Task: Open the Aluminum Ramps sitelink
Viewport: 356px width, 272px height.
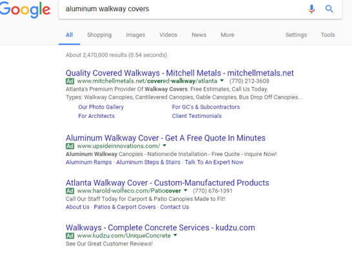Action: 89,162
